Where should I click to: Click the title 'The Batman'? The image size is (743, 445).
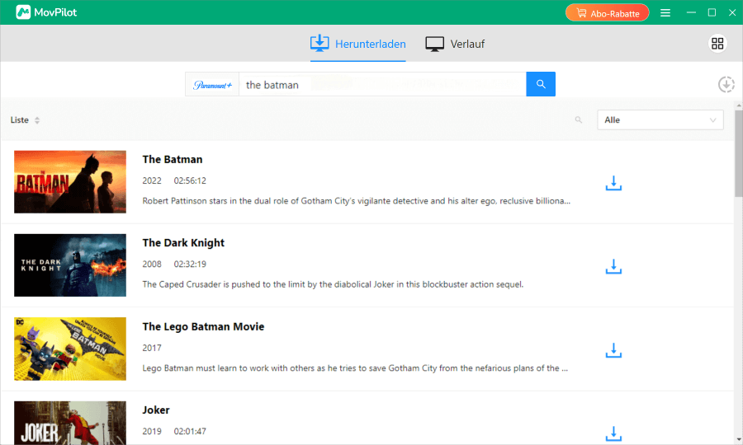(173, 159)
